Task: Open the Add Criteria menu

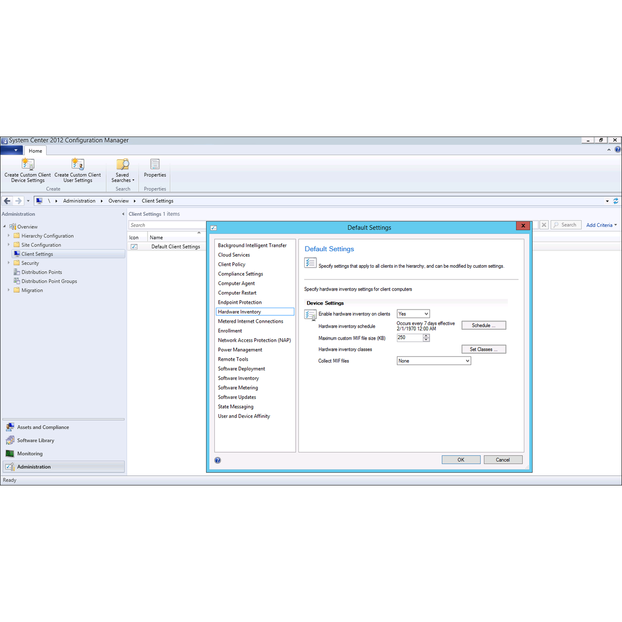Action: (x=601, y=225)
